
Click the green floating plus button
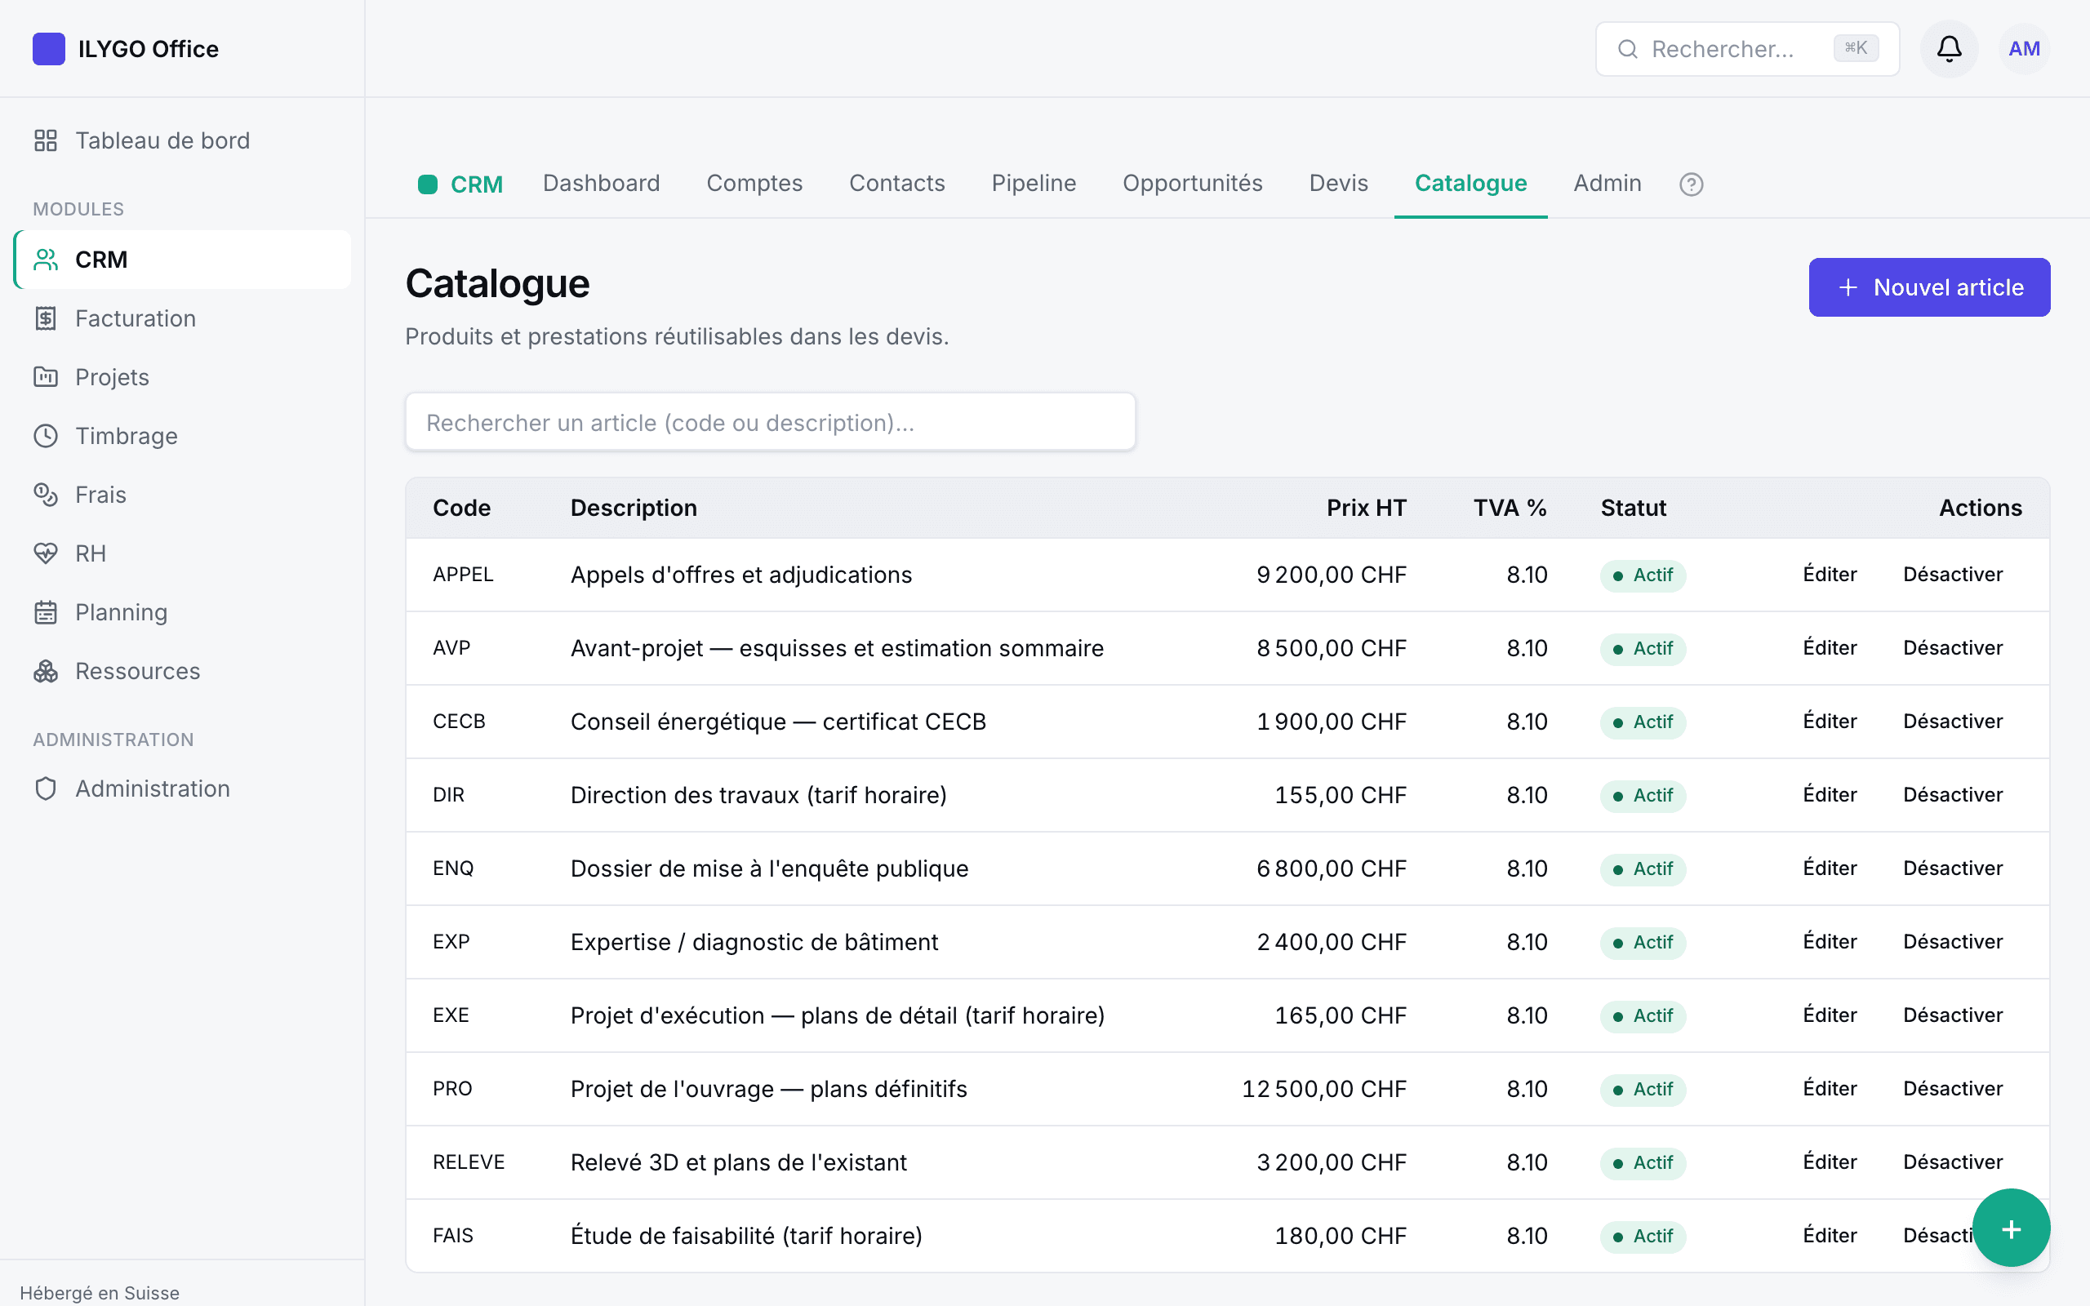(2011, 1228)
